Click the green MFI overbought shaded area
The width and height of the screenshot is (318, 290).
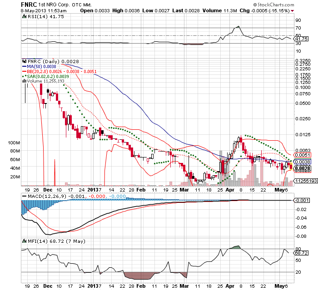pos(235,247)
